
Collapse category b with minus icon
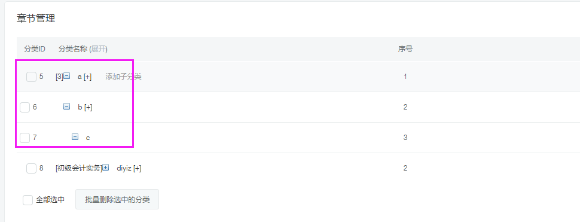click(67, 107)
